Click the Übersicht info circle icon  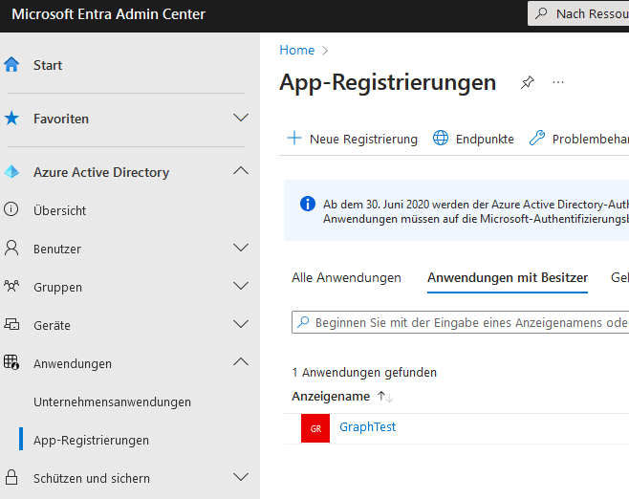coord(11,210)
